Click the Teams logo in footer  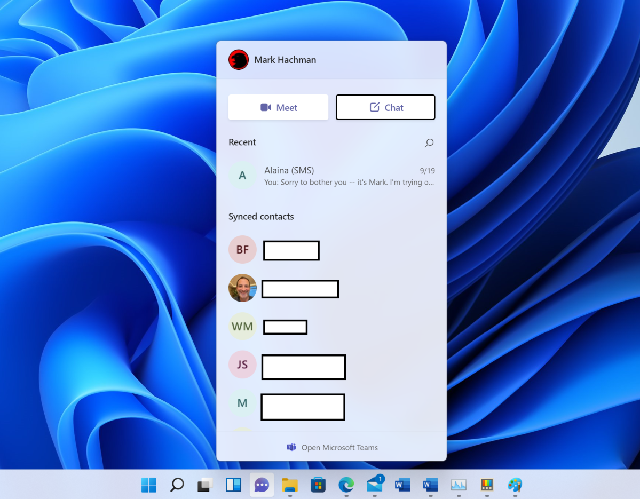(x=291, y=447)
